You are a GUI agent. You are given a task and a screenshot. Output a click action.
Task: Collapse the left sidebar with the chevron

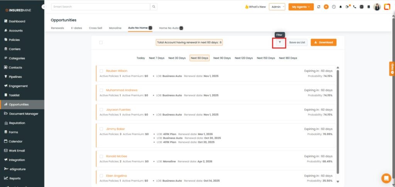point(43,7)
